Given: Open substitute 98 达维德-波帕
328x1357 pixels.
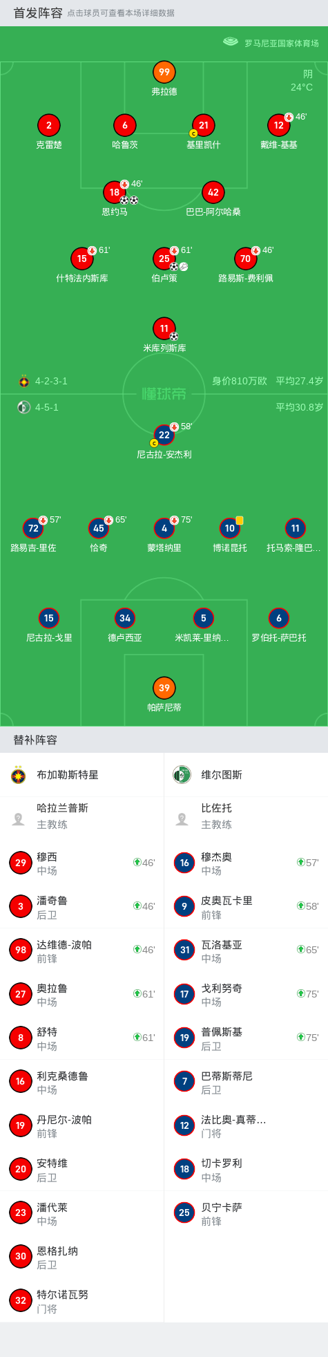Looking at the screenshot, I should [x=82, y=951].
